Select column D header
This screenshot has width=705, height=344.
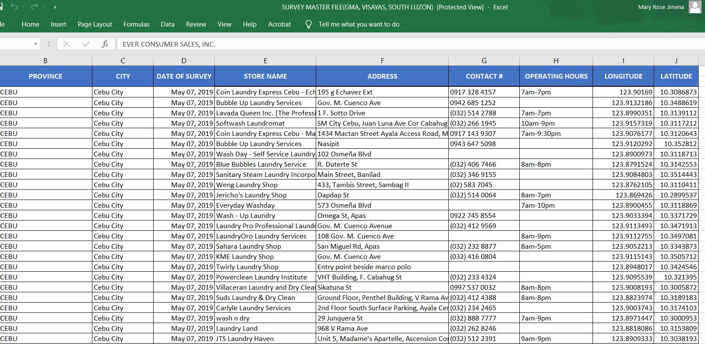pos(184,61)
